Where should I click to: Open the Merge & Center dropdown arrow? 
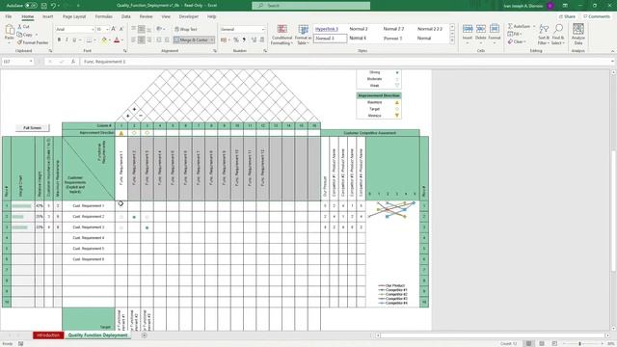[x=212, y=40]
